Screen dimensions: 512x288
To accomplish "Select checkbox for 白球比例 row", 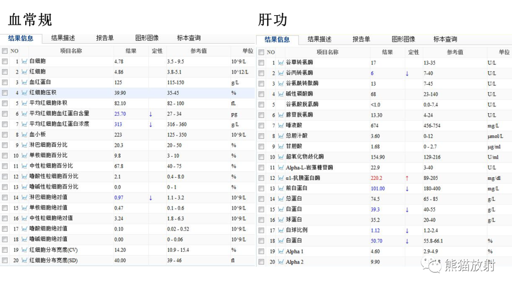I will [261, 230].
